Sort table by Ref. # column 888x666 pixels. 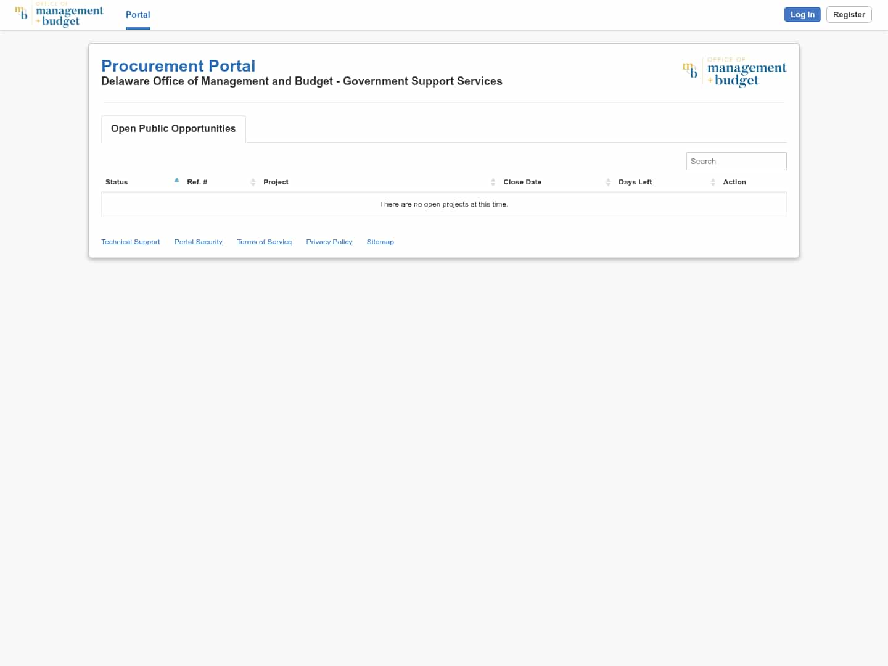[x=221, y=182]
